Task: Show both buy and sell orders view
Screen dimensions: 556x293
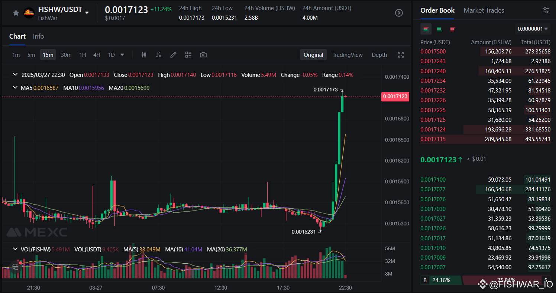Action: pyautogui.click(x=426, y=29)
